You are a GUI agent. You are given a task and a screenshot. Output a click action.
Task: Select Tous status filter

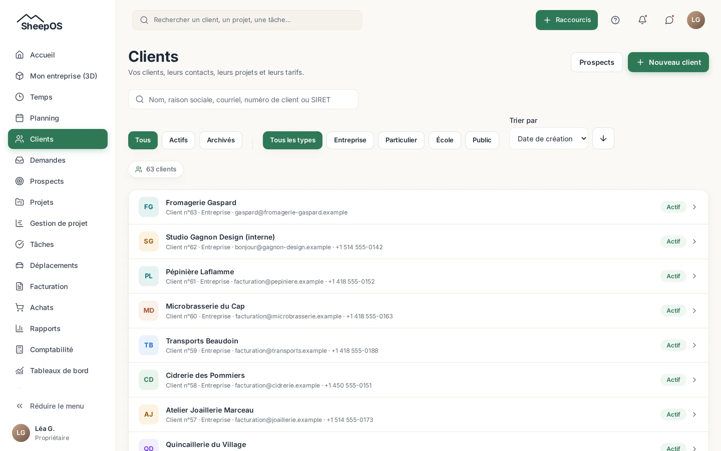click(143, 140)
